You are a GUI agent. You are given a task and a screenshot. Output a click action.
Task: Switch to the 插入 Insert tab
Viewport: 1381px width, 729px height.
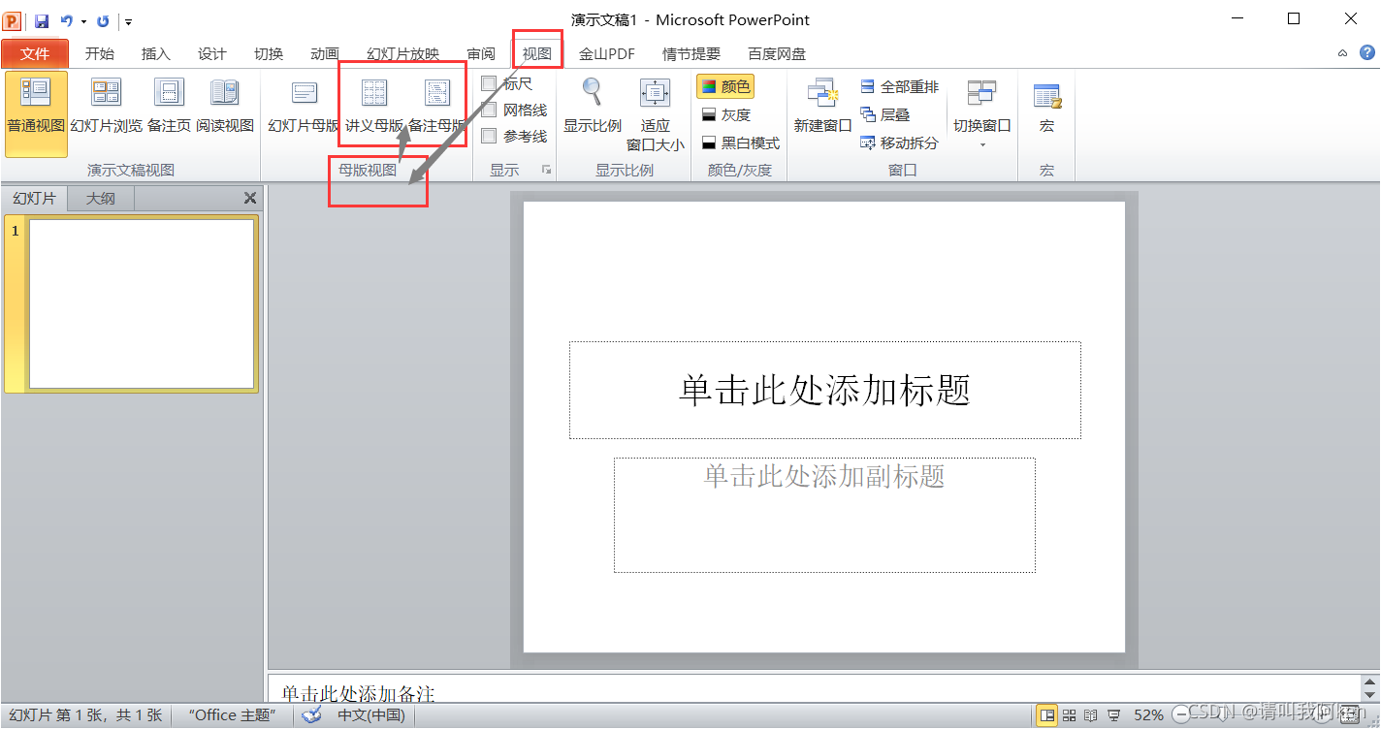(155, 53)
